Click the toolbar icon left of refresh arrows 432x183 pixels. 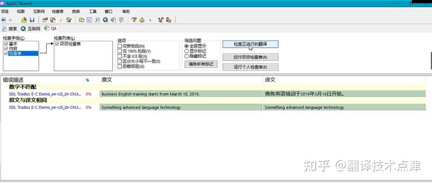coord(53,20)
